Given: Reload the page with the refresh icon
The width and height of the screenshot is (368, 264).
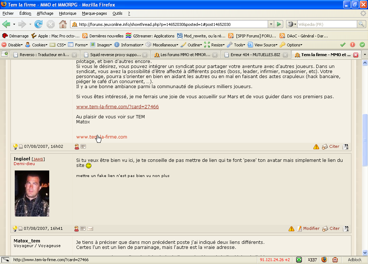Looking at the screenshot, I should tap(38, 24).
